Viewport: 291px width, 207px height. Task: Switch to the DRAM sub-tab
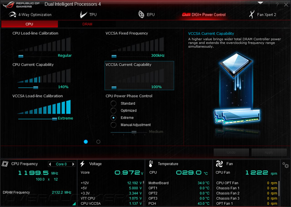(x=87, y=24)
